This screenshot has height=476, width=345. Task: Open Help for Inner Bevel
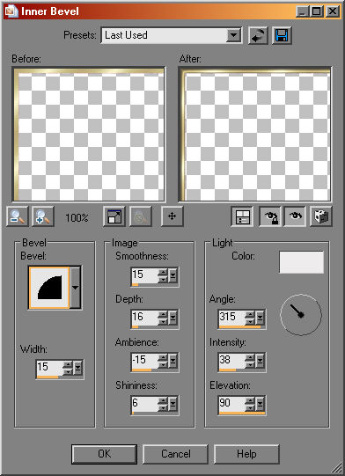[246, 454]
